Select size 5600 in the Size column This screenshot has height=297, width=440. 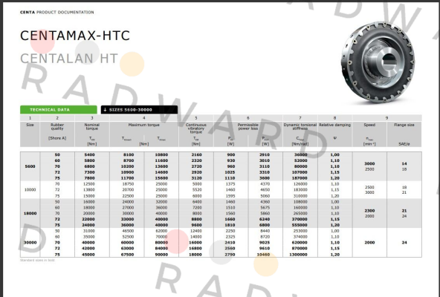(x=30, y=166)
